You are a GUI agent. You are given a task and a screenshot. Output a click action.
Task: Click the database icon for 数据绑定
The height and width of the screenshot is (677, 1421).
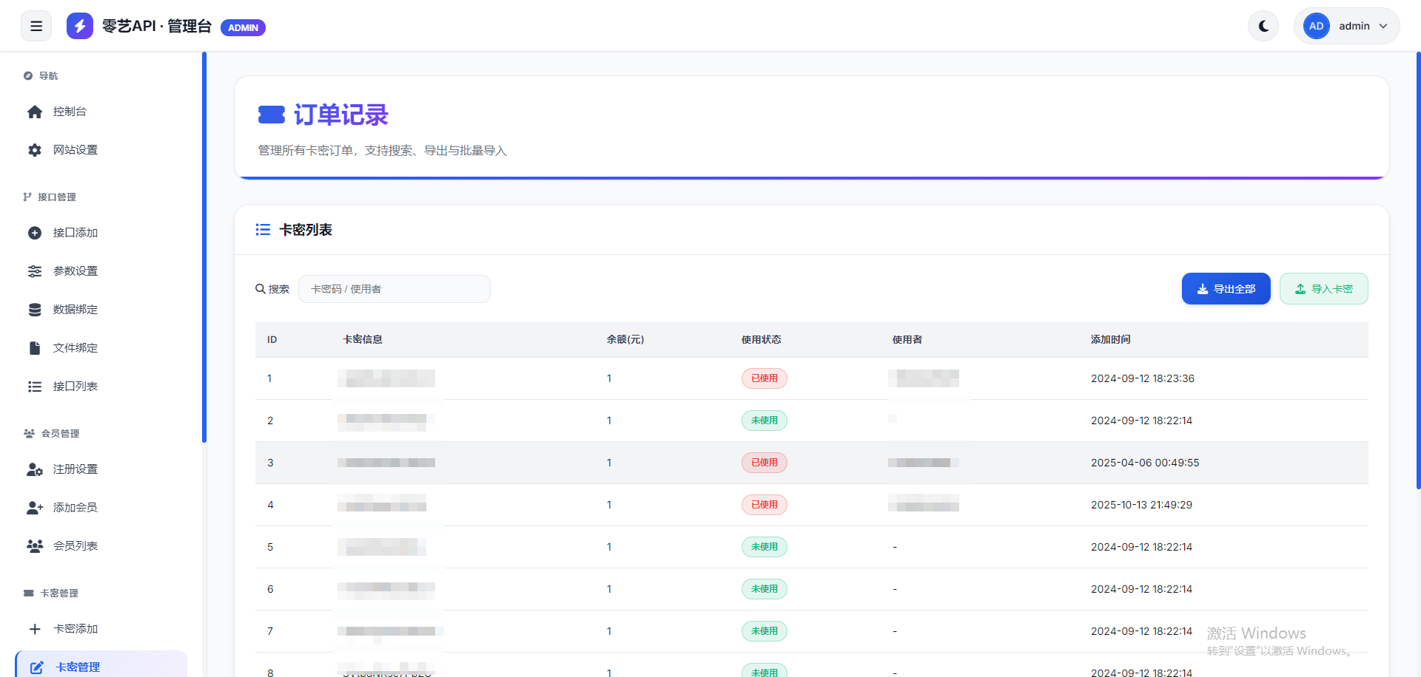35,310
